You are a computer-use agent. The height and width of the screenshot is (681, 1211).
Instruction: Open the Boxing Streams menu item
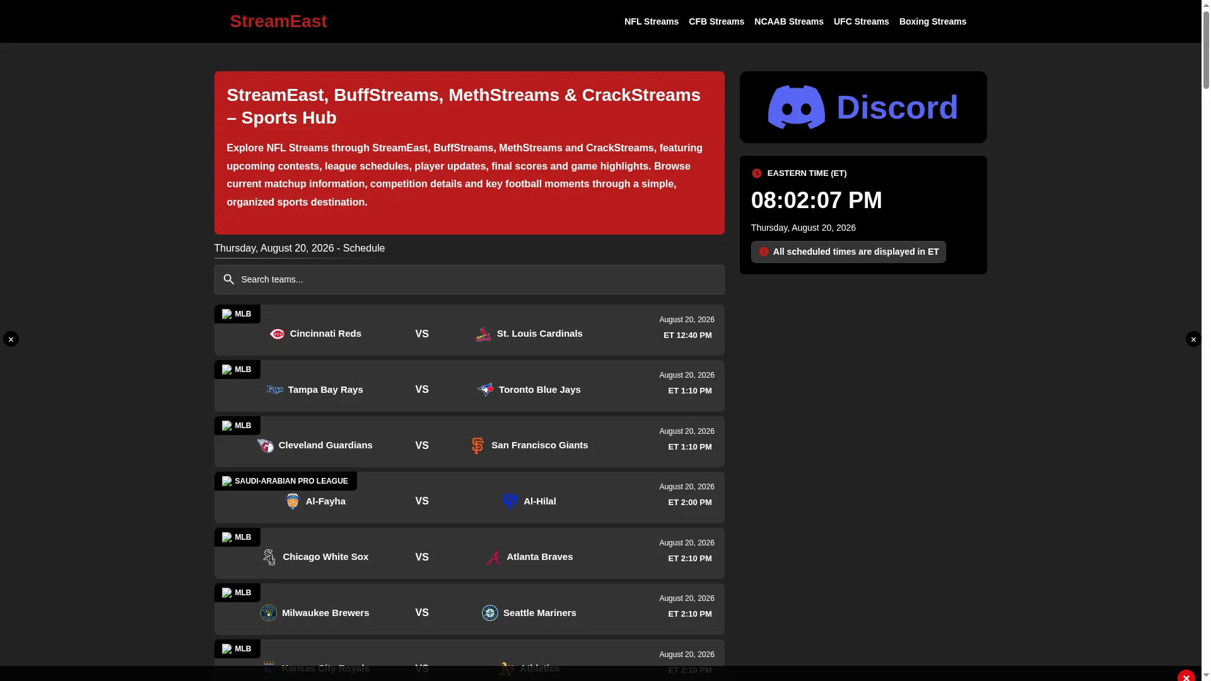[932, 21]
